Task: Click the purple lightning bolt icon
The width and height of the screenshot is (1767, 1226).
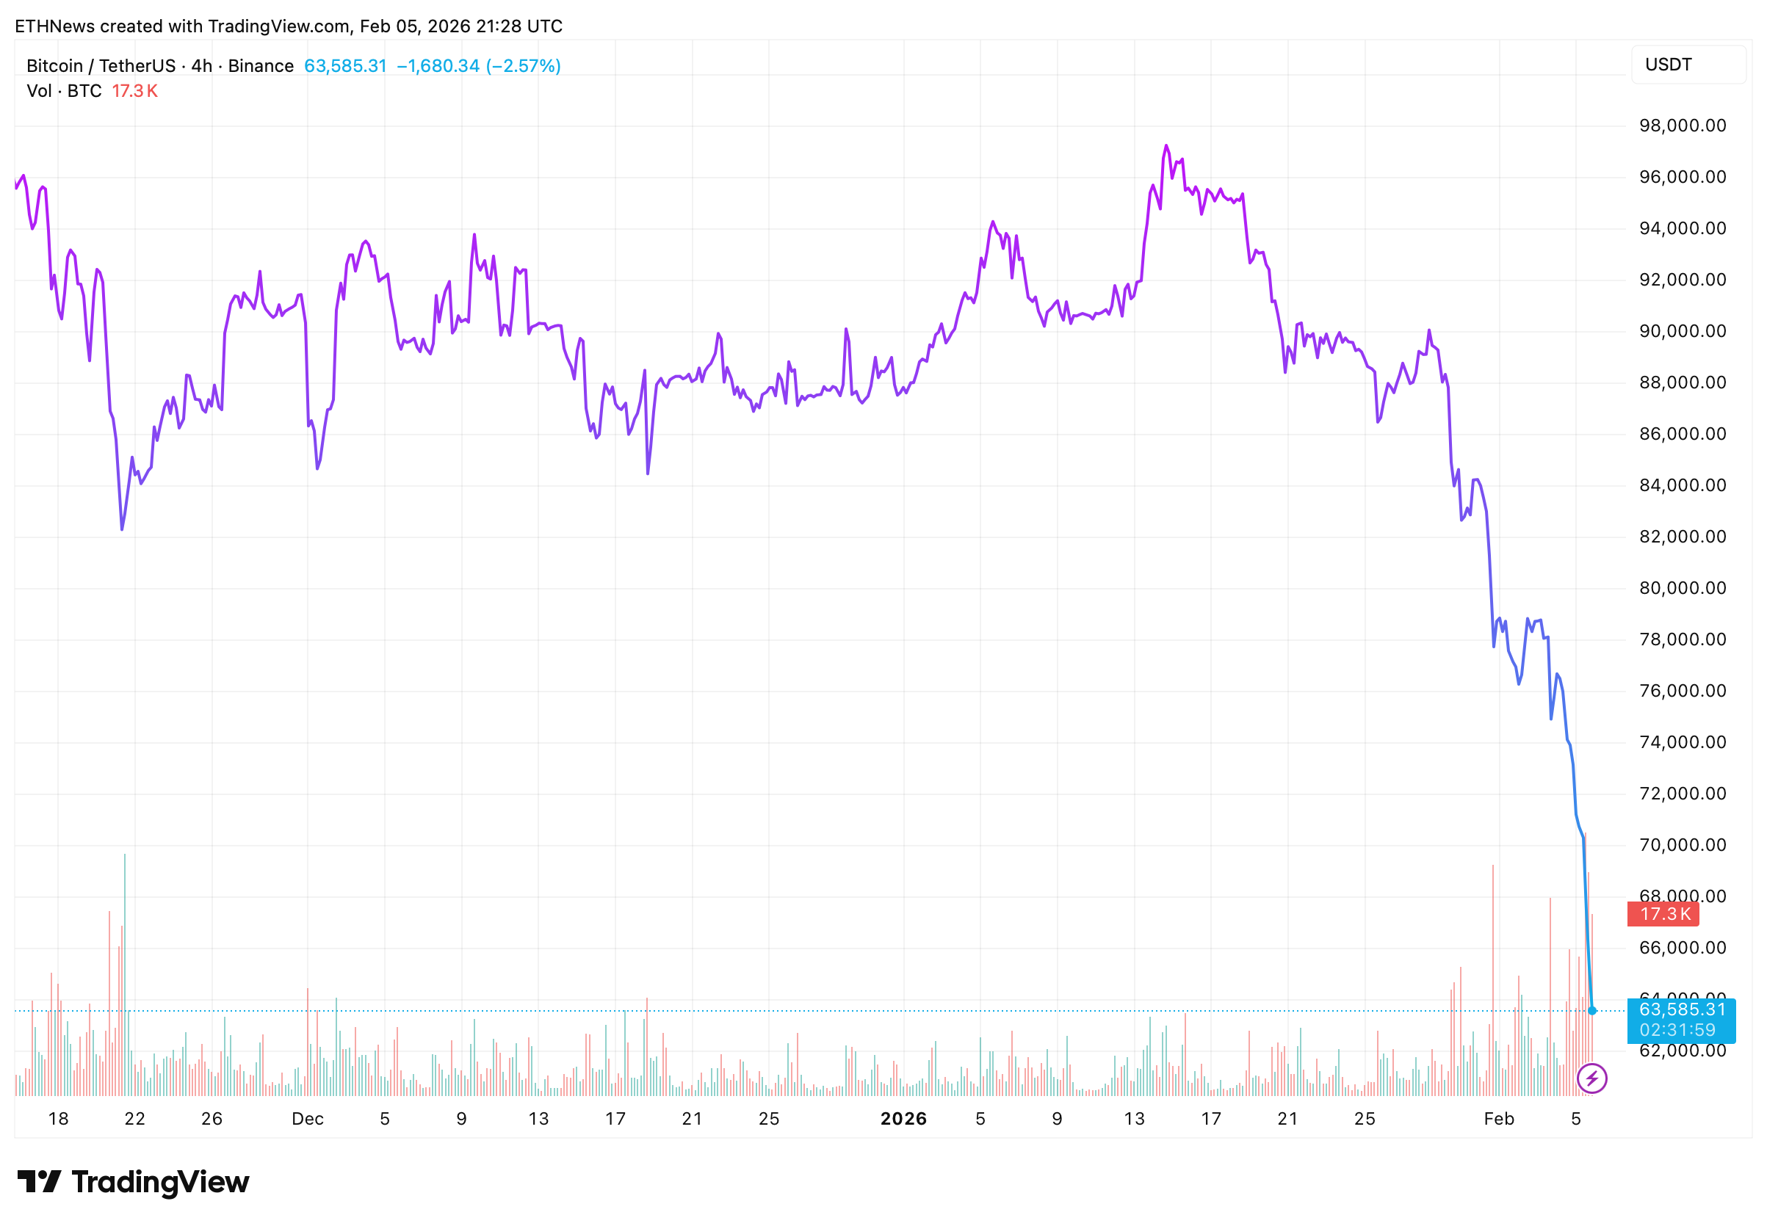Action: coord(1591,1078)
